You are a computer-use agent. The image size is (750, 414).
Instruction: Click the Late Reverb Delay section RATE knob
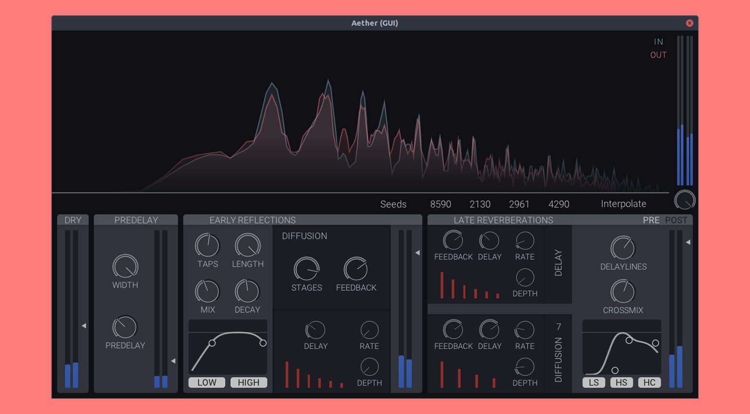click(525, 241)
